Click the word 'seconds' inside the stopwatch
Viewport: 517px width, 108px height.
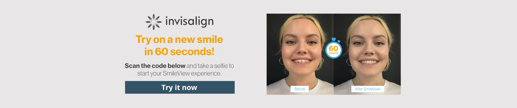coord(333,53)
